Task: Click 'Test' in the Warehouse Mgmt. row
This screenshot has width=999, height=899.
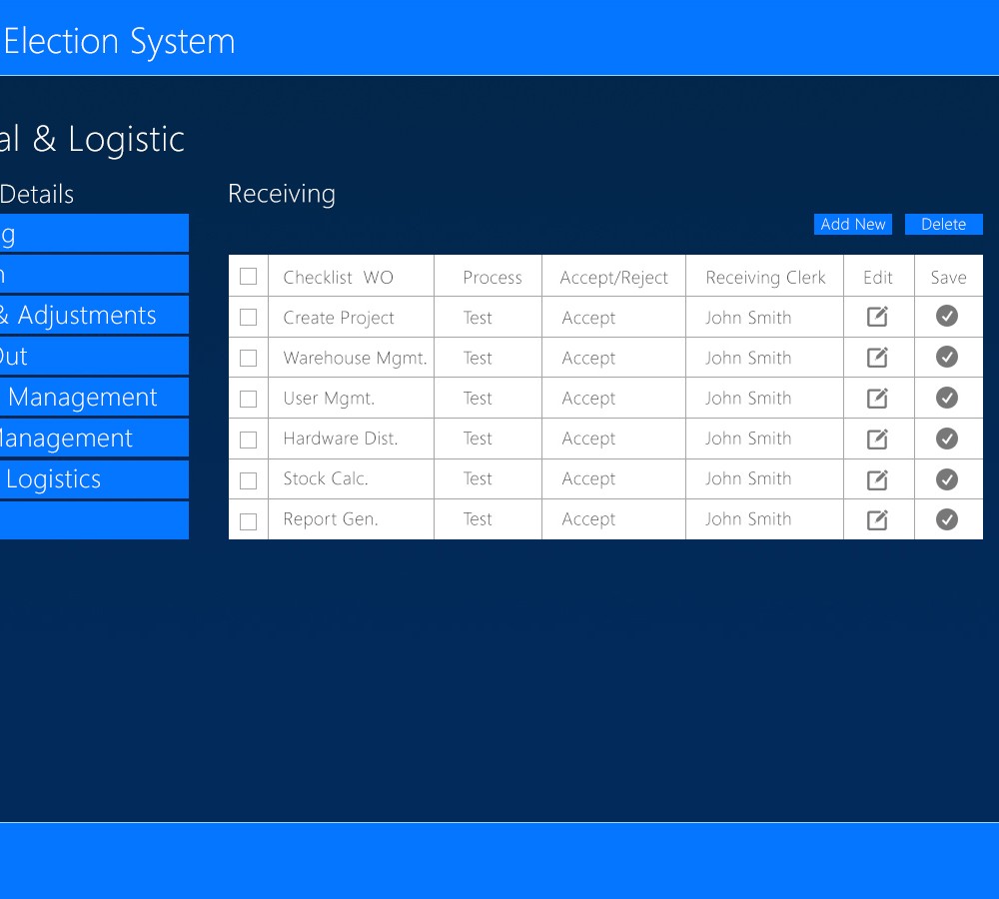Action: (x=478, y=358)
